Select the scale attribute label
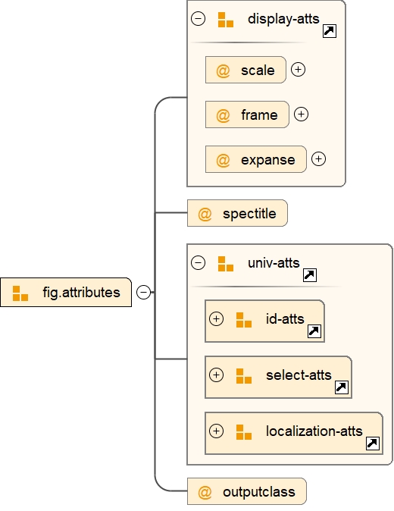 [258, 70]
